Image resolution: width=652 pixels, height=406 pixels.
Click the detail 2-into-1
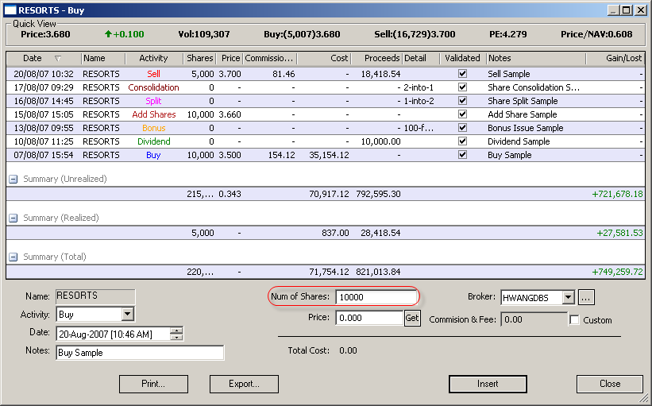pos(419,87)
